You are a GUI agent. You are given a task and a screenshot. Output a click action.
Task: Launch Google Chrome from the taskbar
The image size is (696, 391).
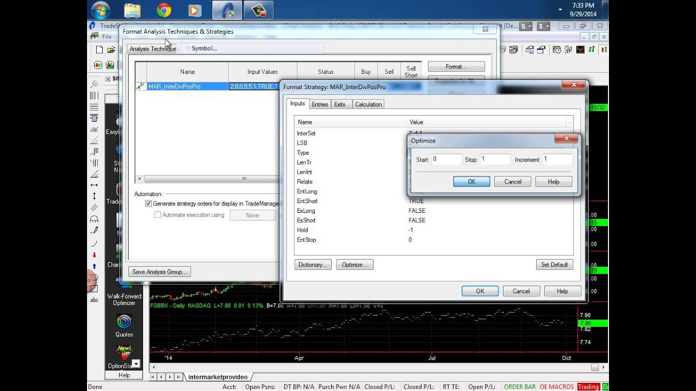click(x=163, y=10)
